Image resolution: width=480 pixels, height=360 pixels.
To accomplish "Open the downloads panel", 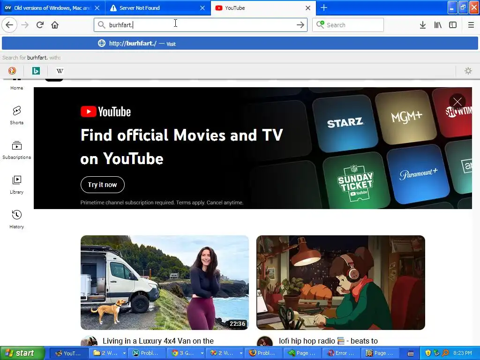I will (422, 25).
